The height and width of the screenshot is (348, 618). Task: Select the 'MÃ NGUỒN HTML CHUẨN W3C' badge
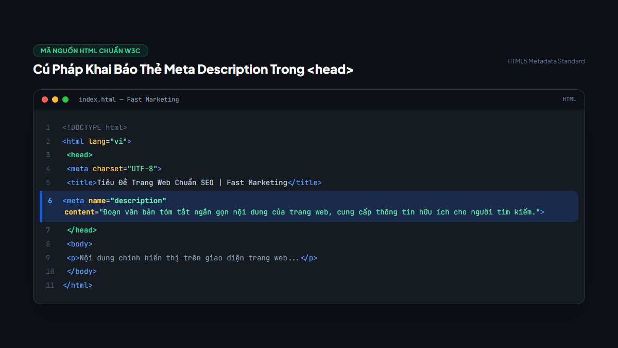click(x=91, y=51)
